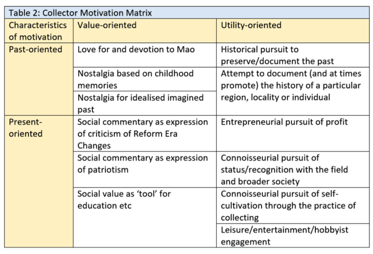
Task: Click the Historical pursuit to preserve the past cell
Action: click(x=293, y=55)
